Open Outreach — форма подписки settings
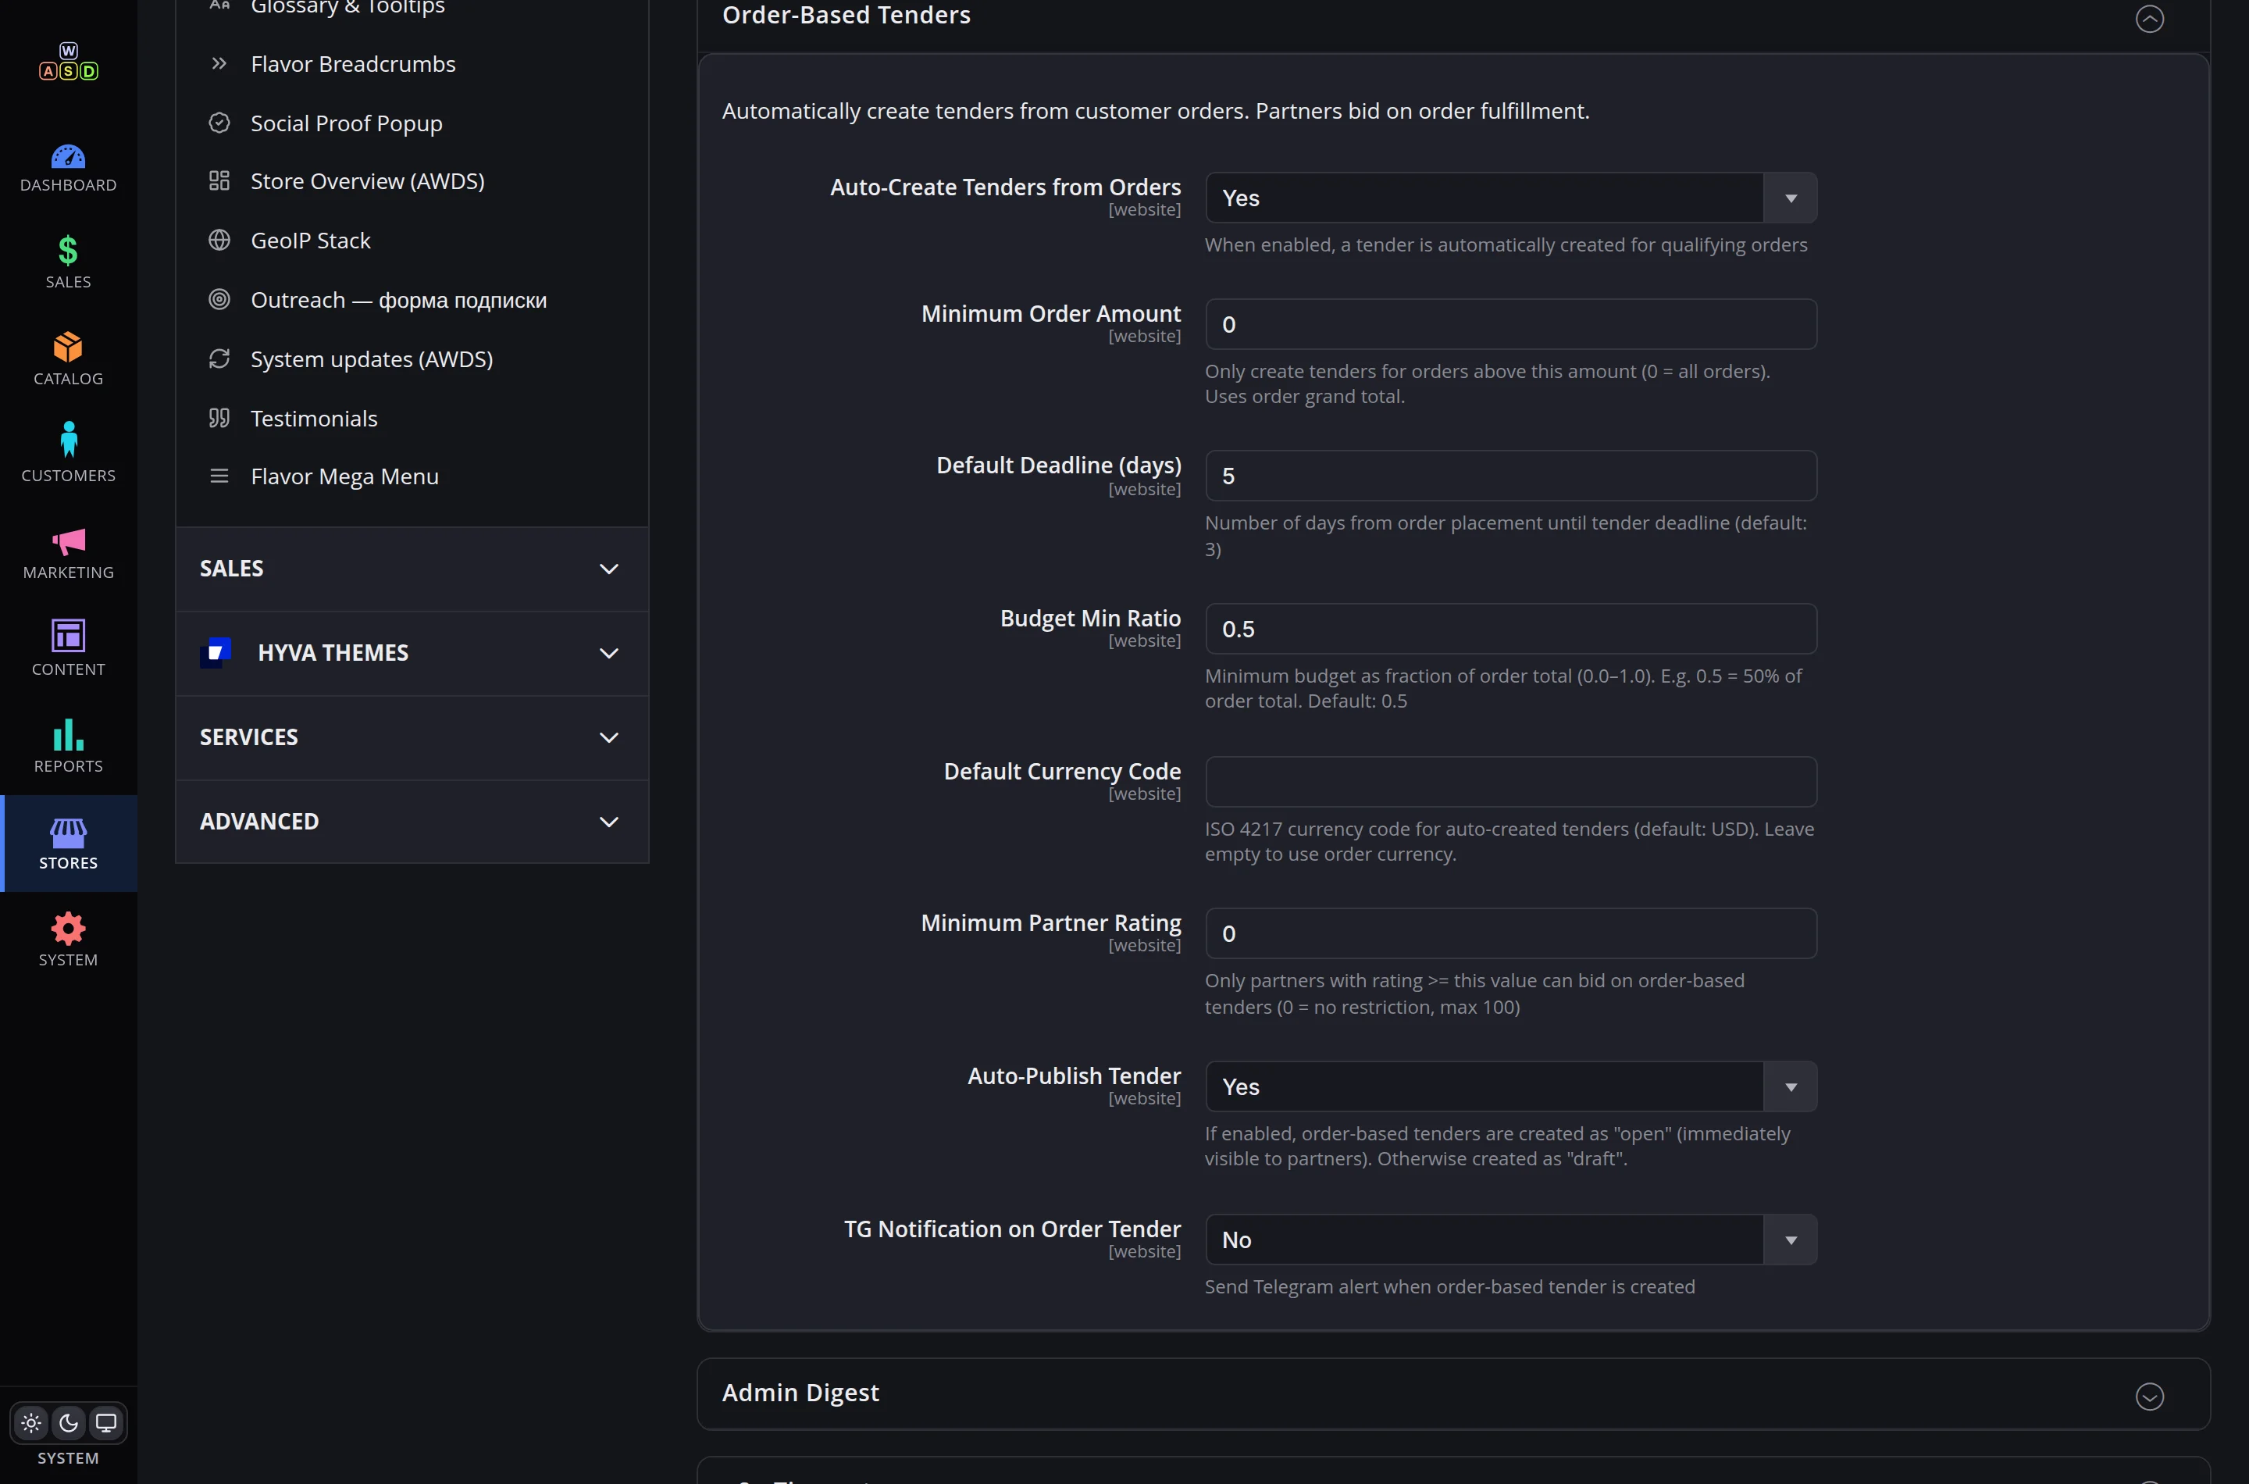Viewport: 2249px width, 1484px height. (398, 300)
